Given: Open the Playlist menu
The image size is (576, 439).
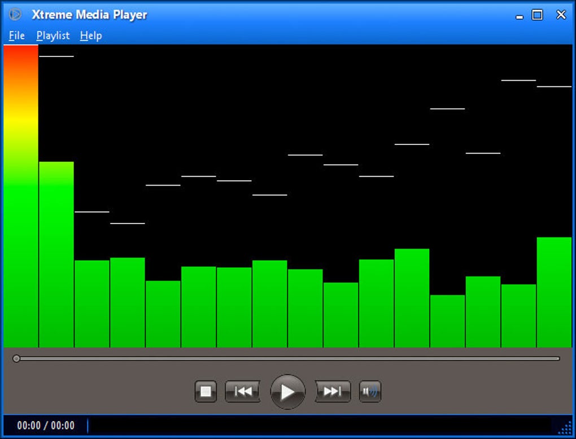Looking at the screenshot, I should 53,36.
